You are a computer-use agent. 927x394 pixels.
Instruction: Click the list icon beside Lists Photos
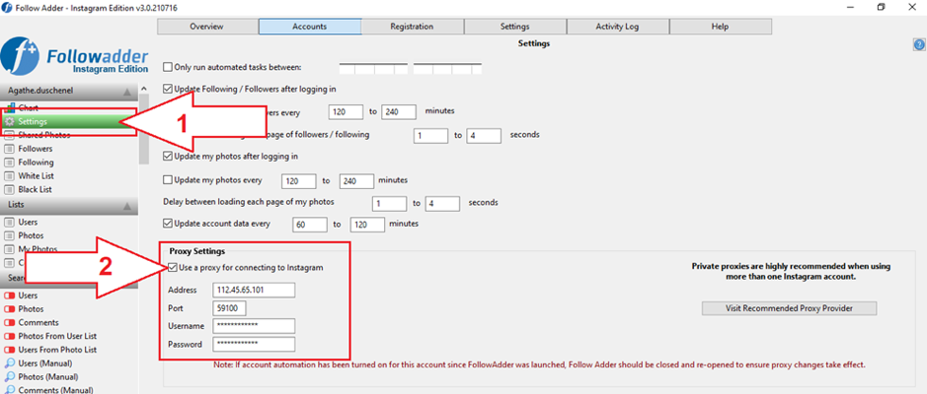click(10, 236)
